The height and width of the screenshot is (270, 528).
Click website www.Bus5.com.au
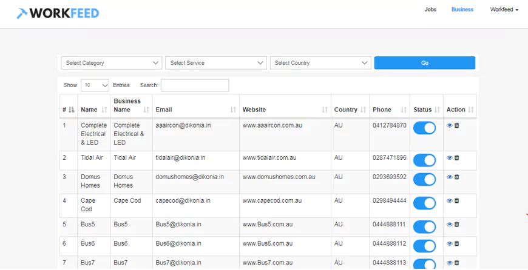268,225
